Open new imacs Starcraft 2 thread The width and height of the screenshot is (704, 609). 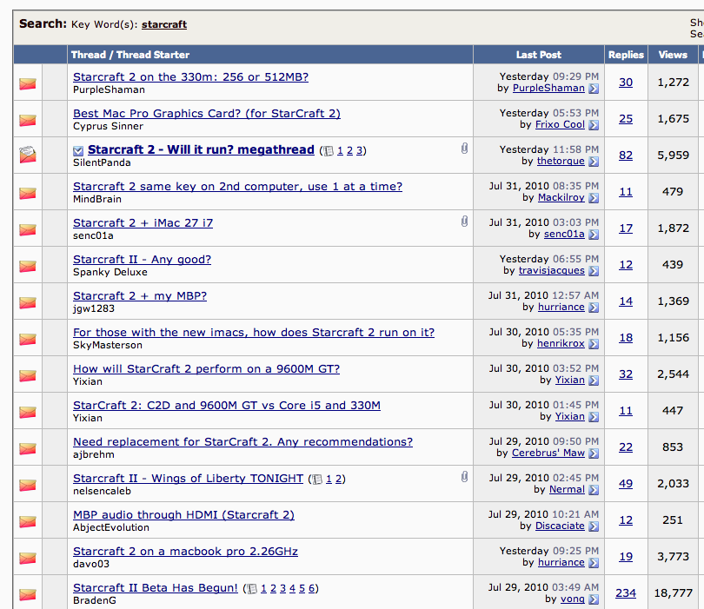tap(254, 333)
